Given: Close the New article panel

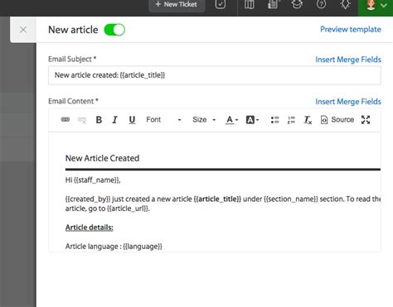Looking at the screenshot, I should click(23, 30).
